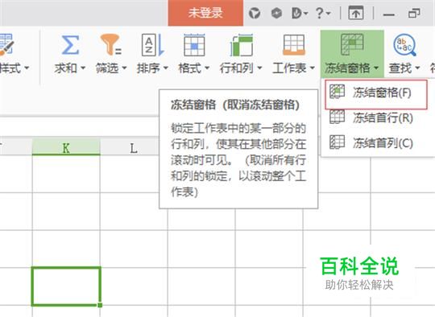Click the hexagon icon in the title bar

tap(276, 13)
